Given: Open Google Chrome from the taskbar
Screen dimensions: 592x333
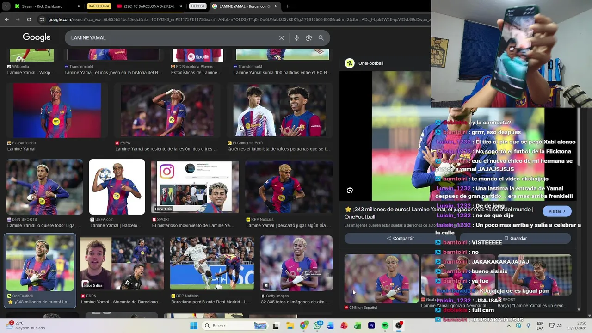Looking at the screenshot, I should [x=303, y=326].
